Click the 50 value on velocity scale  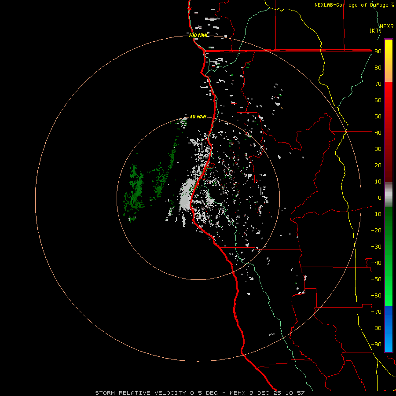coord(378,117)
